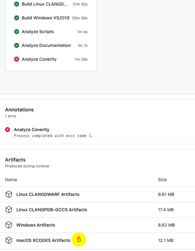Select 'Process completed with exit code 1.' message
Viewport: 195px width, 251px height.
click(x=53, y=136)
